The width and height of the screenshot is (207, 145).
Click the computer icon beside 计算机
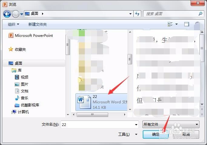pos(14,112)
